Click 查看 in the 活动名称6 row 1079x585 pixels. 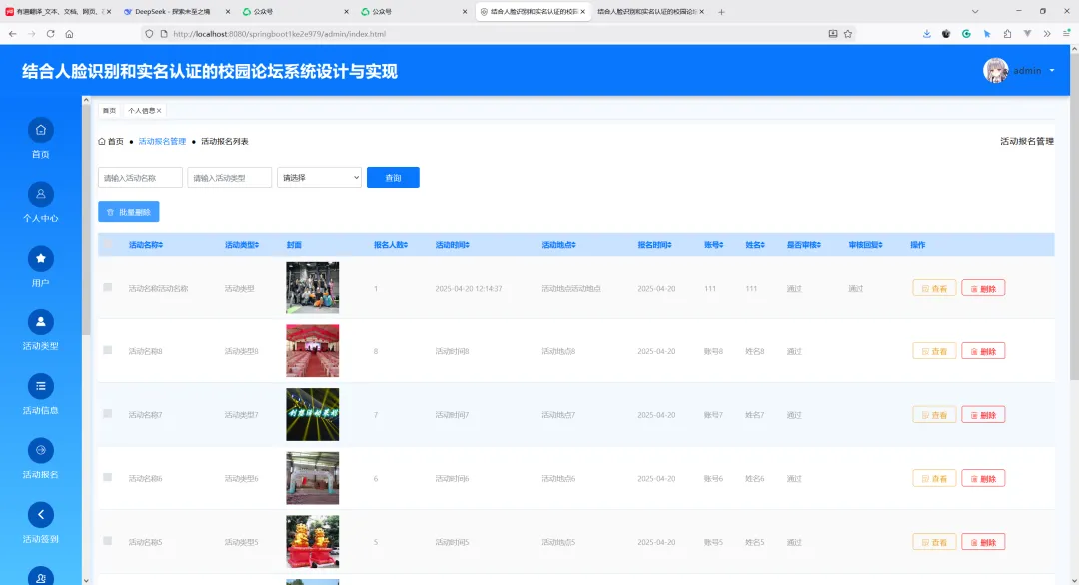tap(934, 478)
